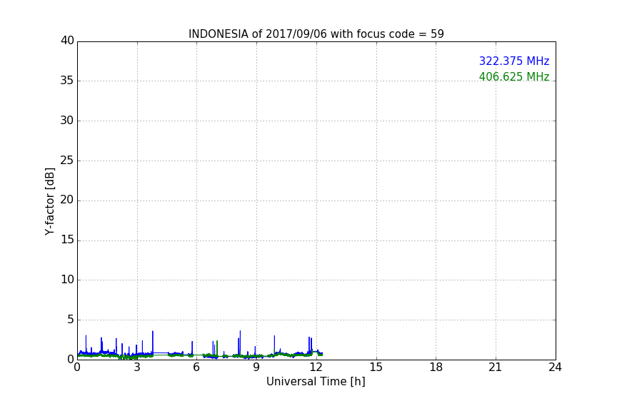Image resolution: width=617 pixels, height=411 pixels.
Task: Click y-axis tick value 35
Action: [67, 81]
